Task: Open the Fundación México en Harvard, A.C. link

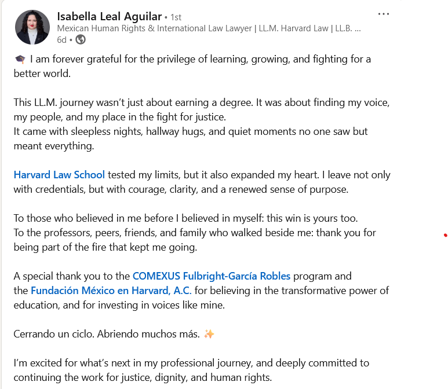Action: click(111, 291)
